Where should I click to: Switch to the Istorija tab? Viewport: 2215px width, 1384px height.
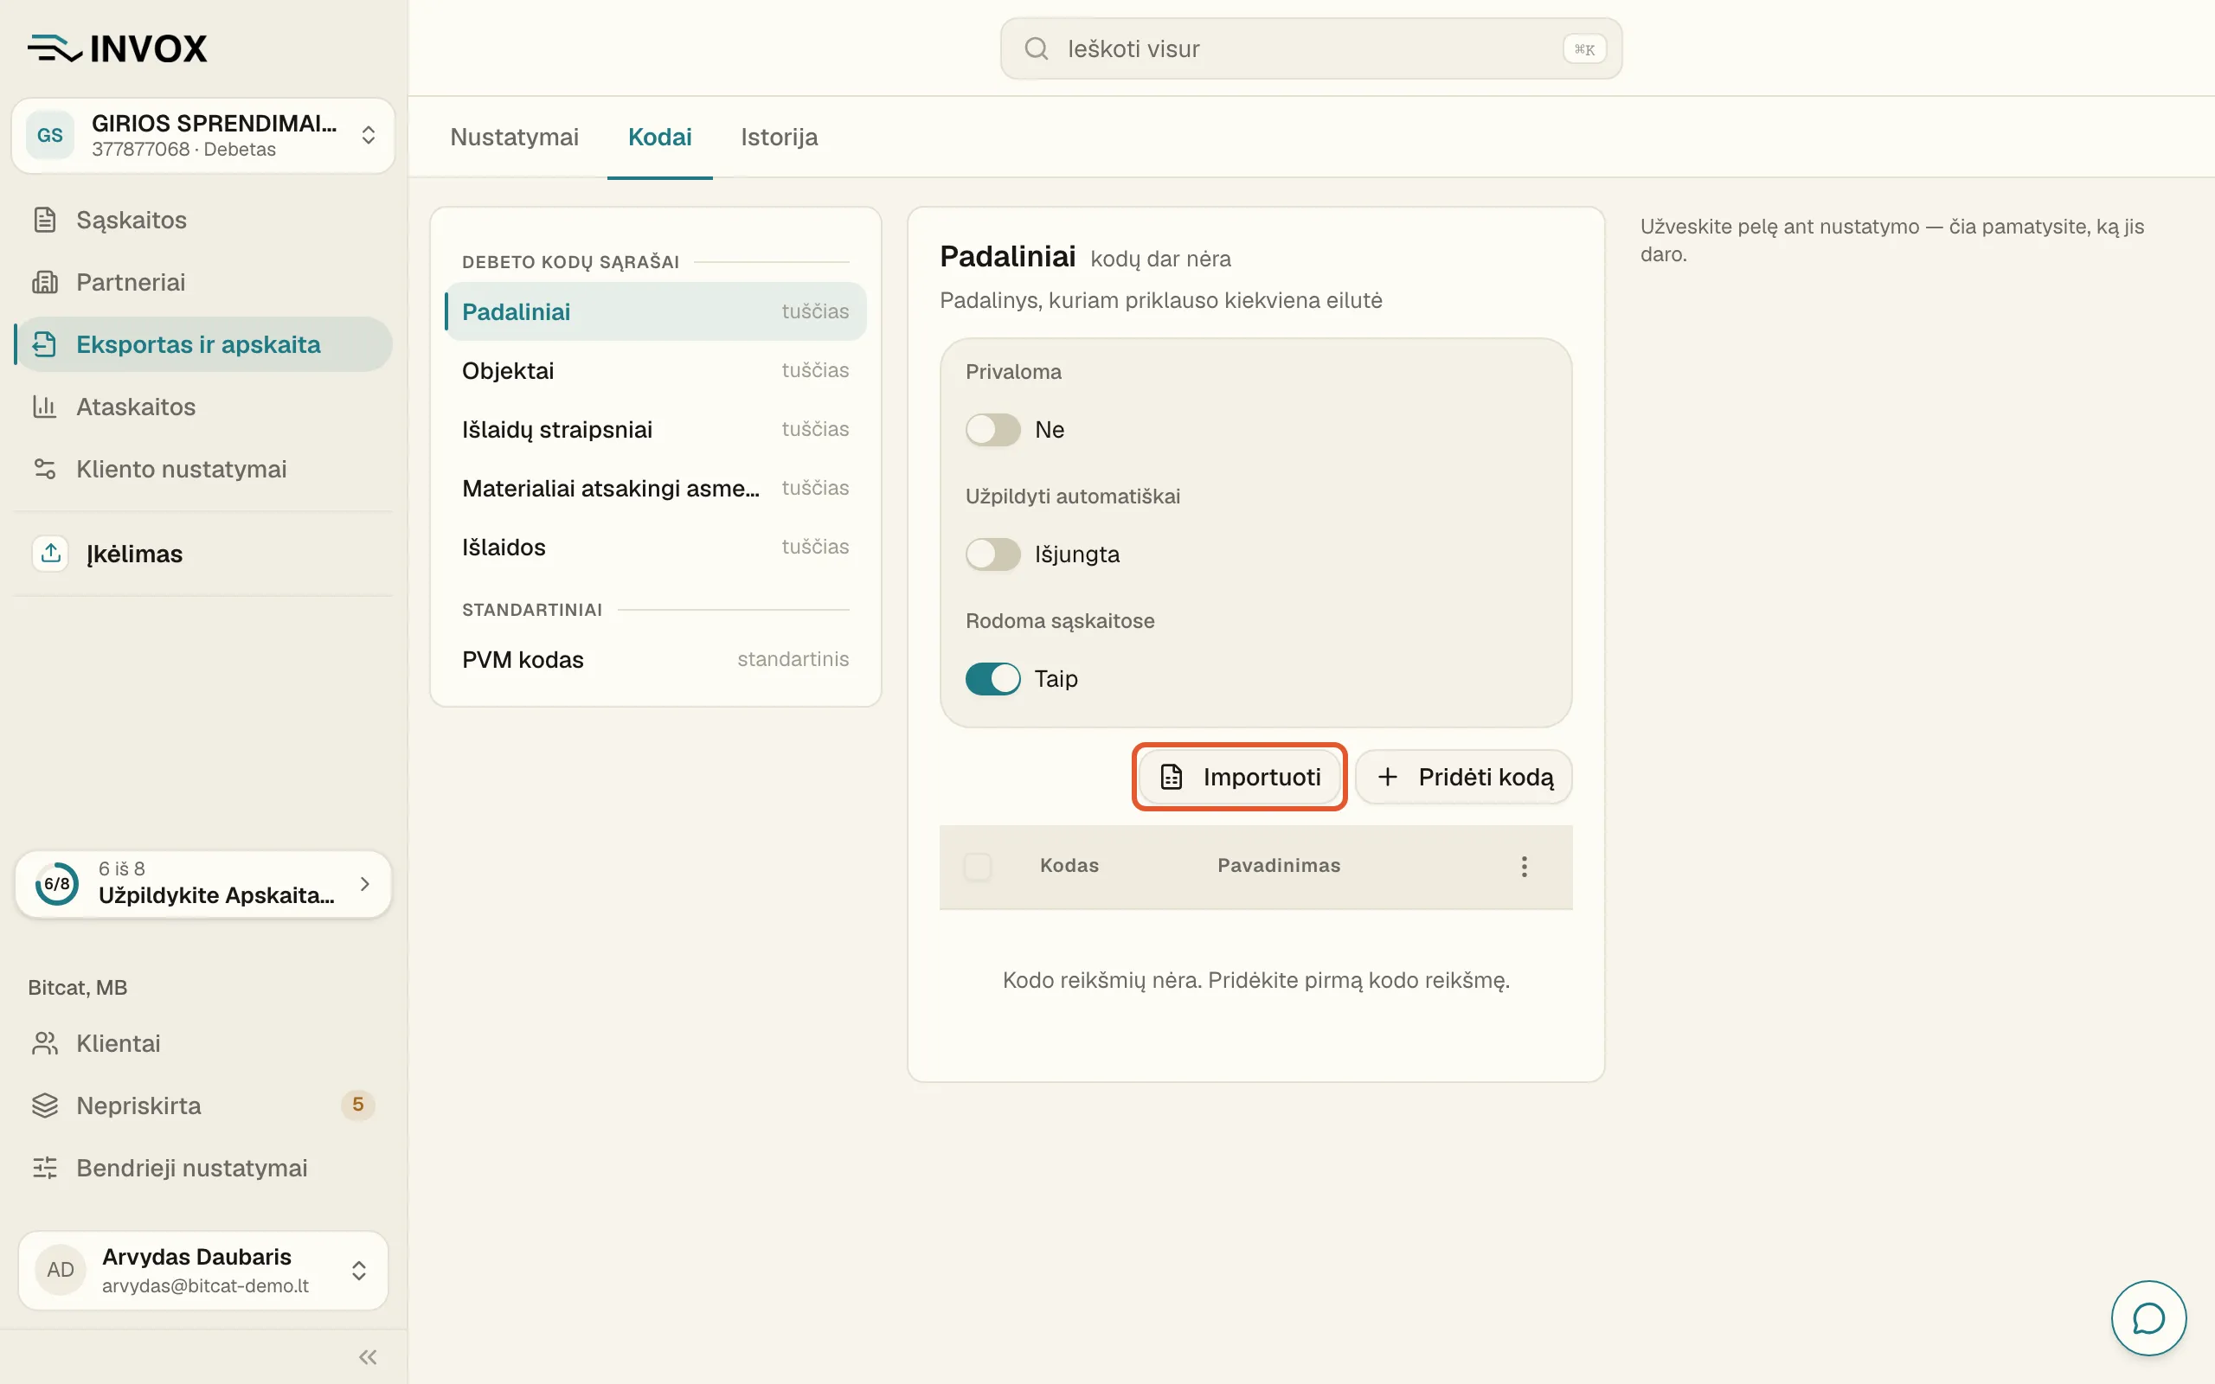click(779, 138)
